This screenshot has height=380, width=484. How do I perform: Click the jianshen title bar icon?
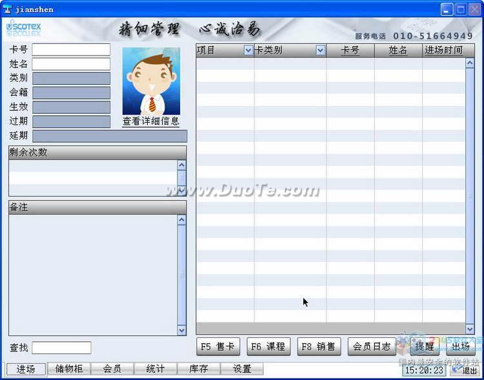click(8, 10)
